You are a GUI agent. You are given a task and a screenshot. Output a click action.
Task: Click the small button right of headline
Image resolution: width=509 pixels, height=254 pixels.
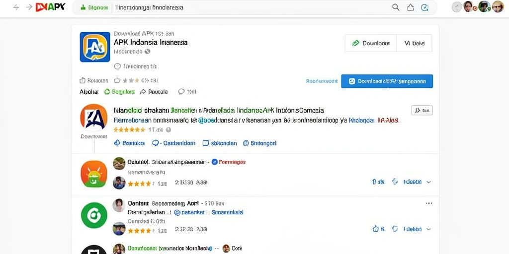422,110
